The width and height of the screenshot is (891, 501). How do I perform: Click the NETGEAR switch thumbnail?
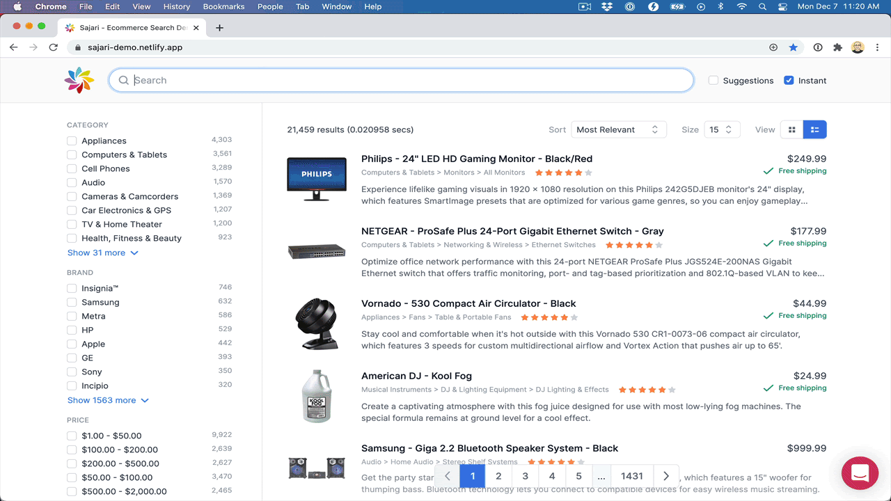coord(317,251)
